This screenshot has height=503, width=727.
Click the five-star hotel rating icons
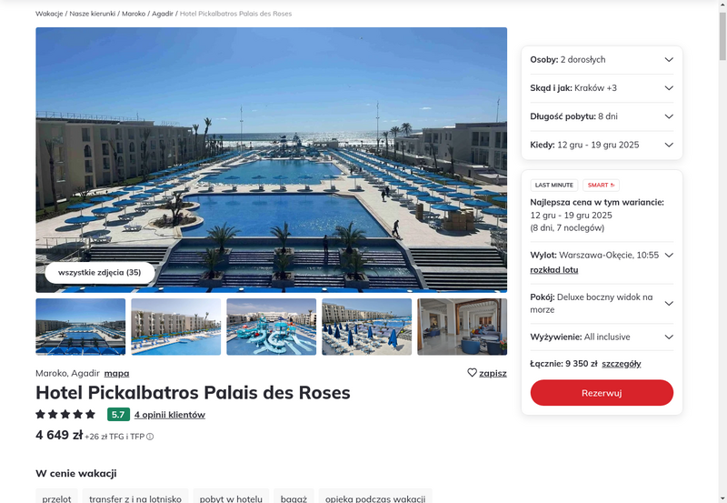click(65, 415)
